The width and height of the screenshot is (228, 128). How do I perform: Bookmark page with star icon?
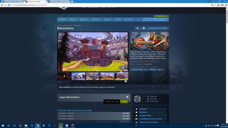coord(215,5)
